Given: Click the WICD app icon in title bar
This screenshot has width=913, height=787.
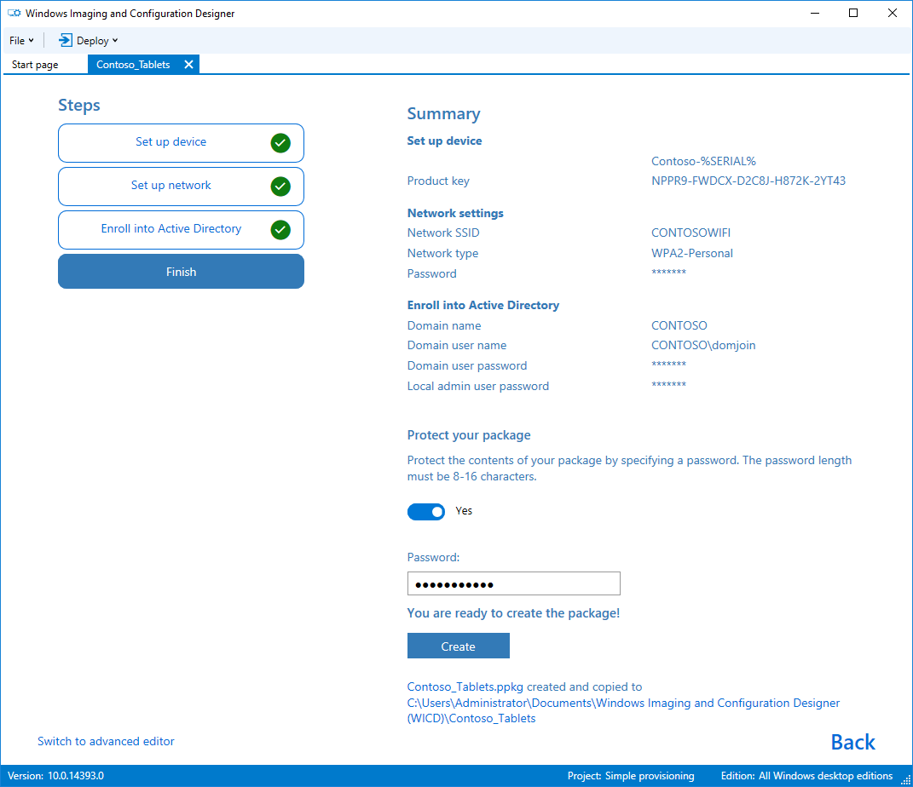Looking at the screenshot, I should coord(14,13).
